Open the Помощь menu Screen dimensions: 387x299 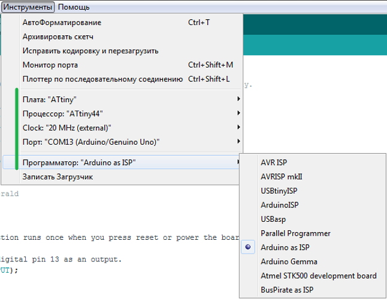[74, 7]
